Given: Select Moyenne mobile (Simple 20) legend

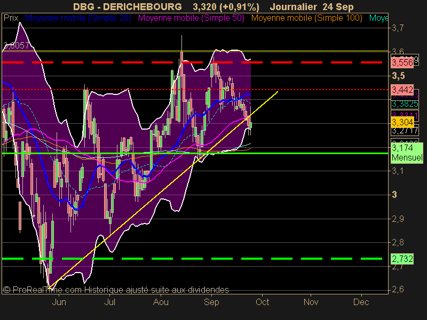Looking at the screenshot, I should tap(78, 18).
